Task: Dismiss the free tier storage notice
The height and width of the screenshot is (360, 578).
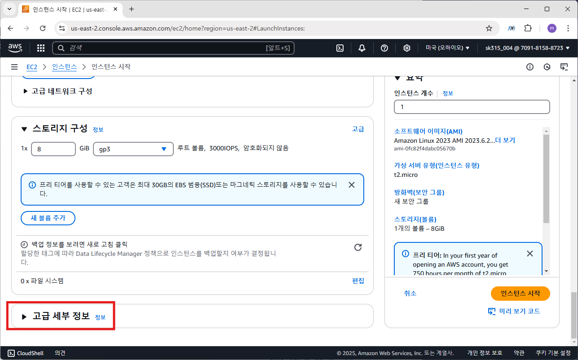Action: click(352, 185)
